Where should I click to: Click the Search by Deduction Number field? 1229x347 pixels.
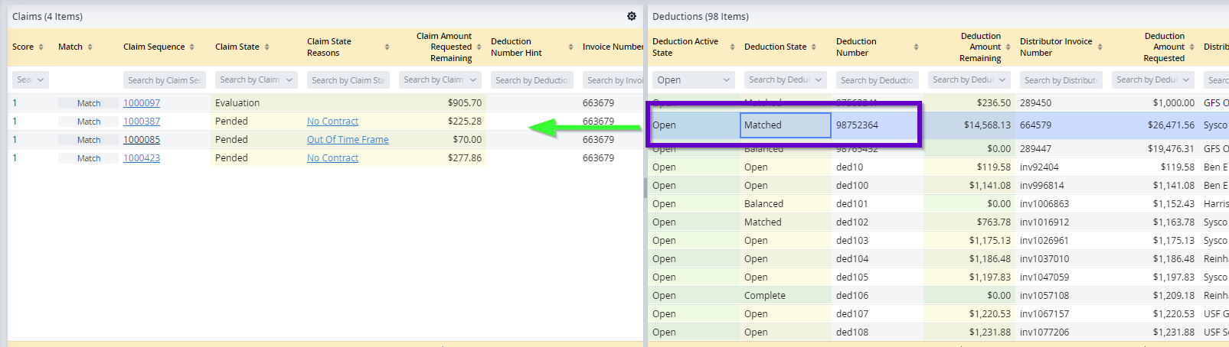coord(876,80)
